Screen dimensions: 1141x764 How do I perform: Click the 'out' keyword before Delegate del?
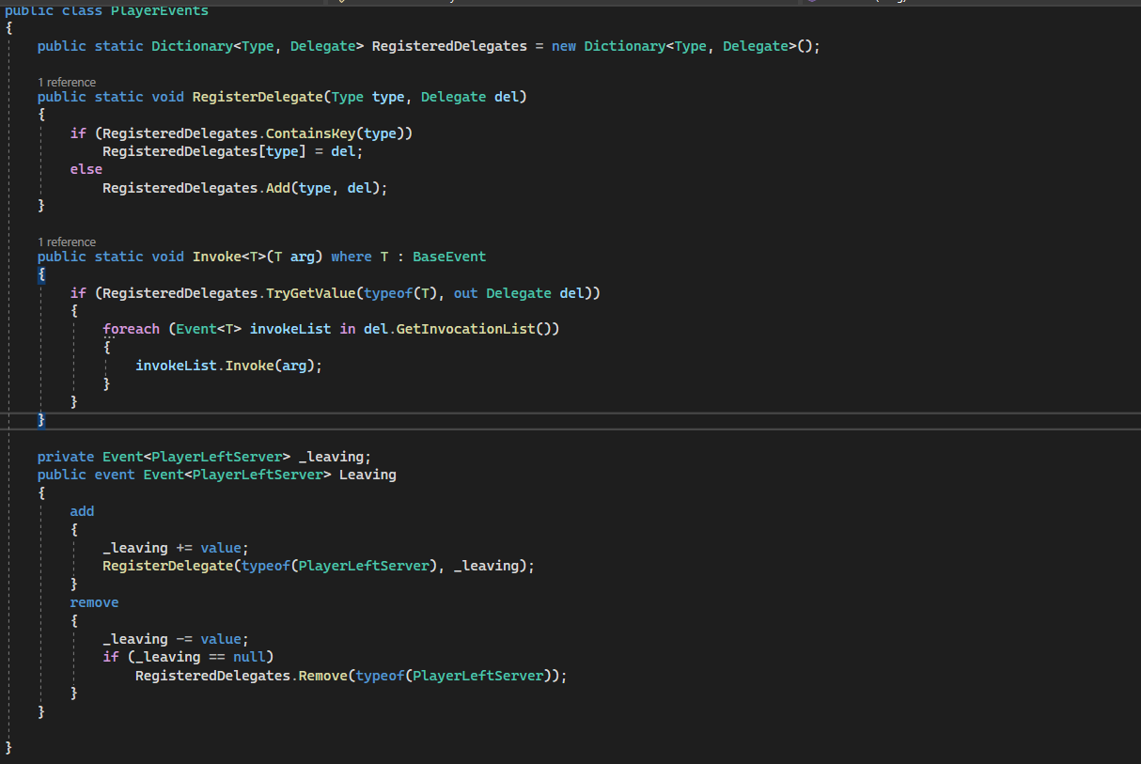[x=466, y=293]
